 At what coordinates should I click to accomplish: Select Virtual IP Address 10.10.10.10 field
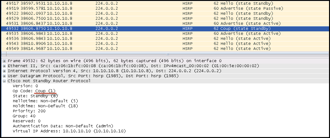[x=69, y=131]
